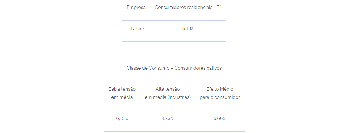The width and height of the screenshot is (355, 133).
Task: Select the 6,18% residential value
Action: coord(188,29)
